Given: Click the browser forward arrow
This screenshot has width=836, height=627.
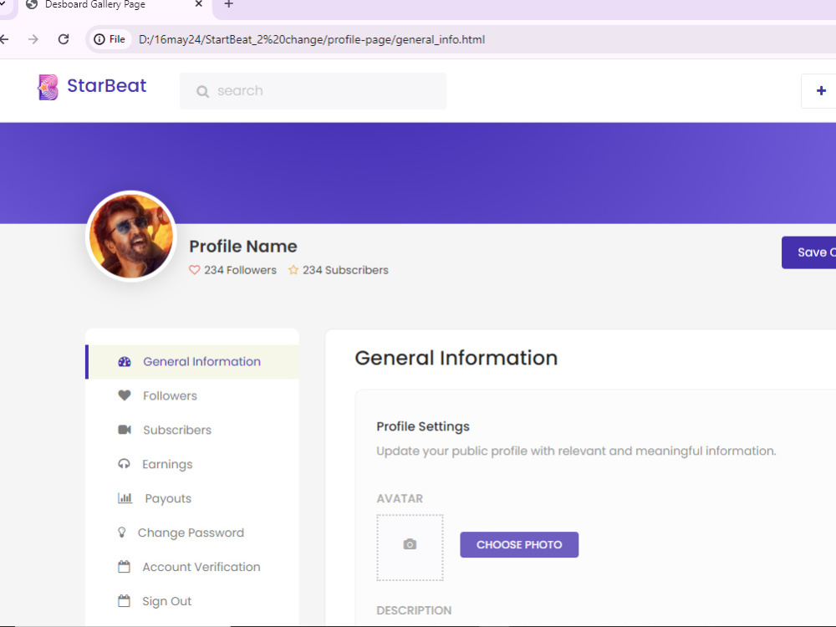Looking at the screenshot, I should (x=33, y=39).
